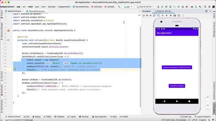Click the green inspection checkmark widget
The height and width of the screenshot is (121, 216).
click(x=139, y=15)
